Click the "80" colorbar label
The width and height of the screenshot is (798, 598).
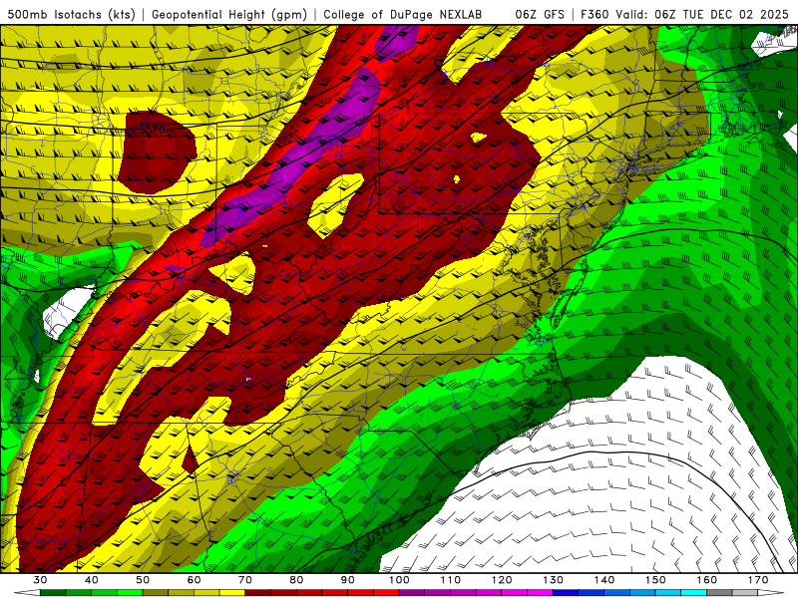pyautogui.click(x=296, y=580)
